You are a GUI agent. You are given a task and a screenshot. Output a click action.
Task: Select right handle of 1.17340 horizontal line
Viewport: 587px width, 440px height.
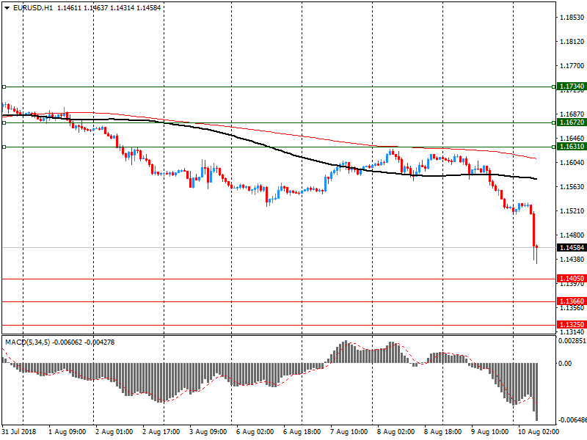click(554, 87)
